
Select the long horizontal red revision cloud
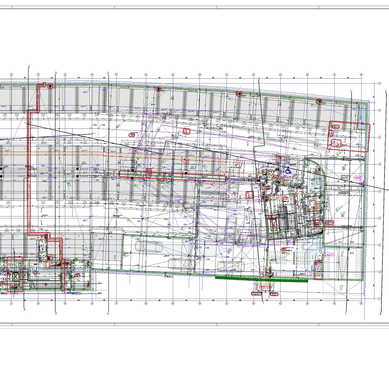click(172, 176)
